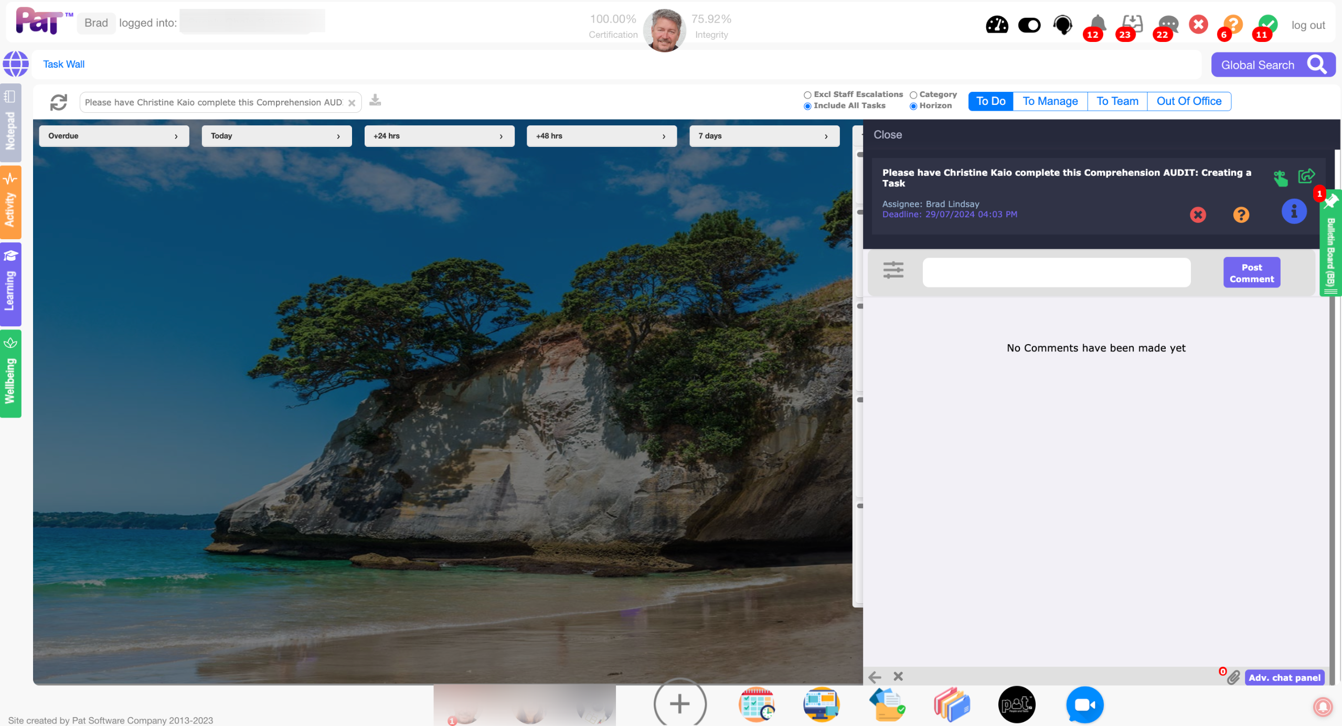Click the blue task info icon
Screen dimensions: 1342x726
1294,211
